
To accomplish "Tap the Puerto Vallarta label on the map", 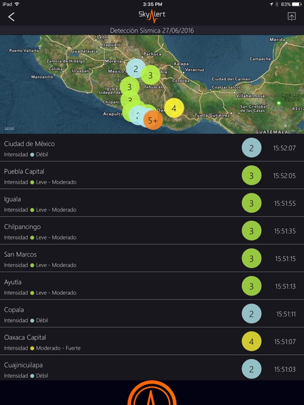I will click(24, 51).
